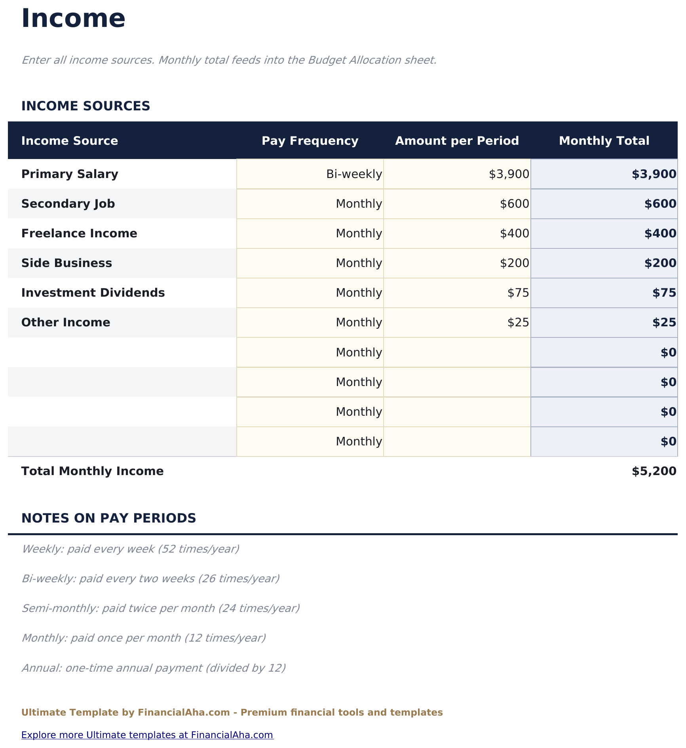Select the $75 amount for Investment Dividends
The height and width of the screenshot is (748, 686).
tap(457, 293)
